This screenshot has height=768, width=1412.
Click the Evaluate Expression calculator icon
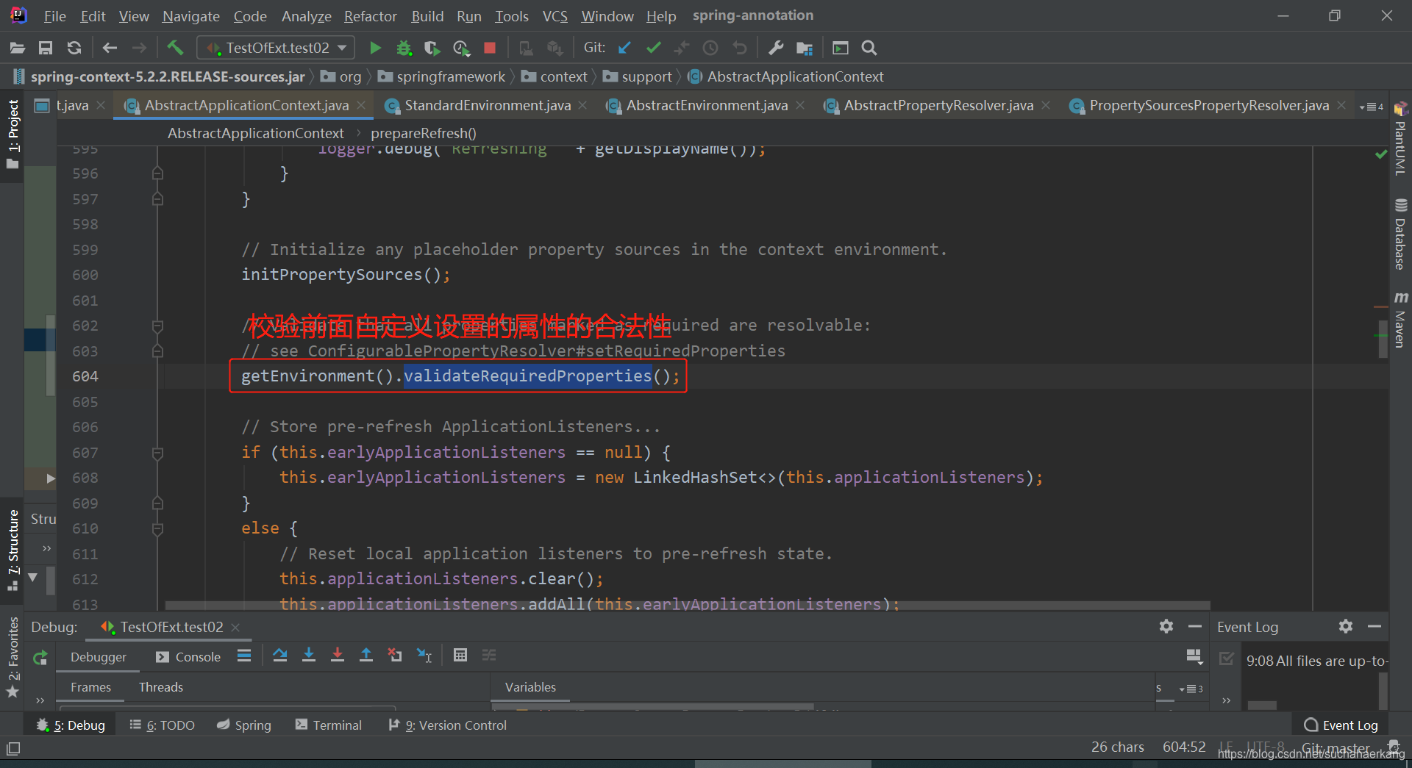pos(460,655)
